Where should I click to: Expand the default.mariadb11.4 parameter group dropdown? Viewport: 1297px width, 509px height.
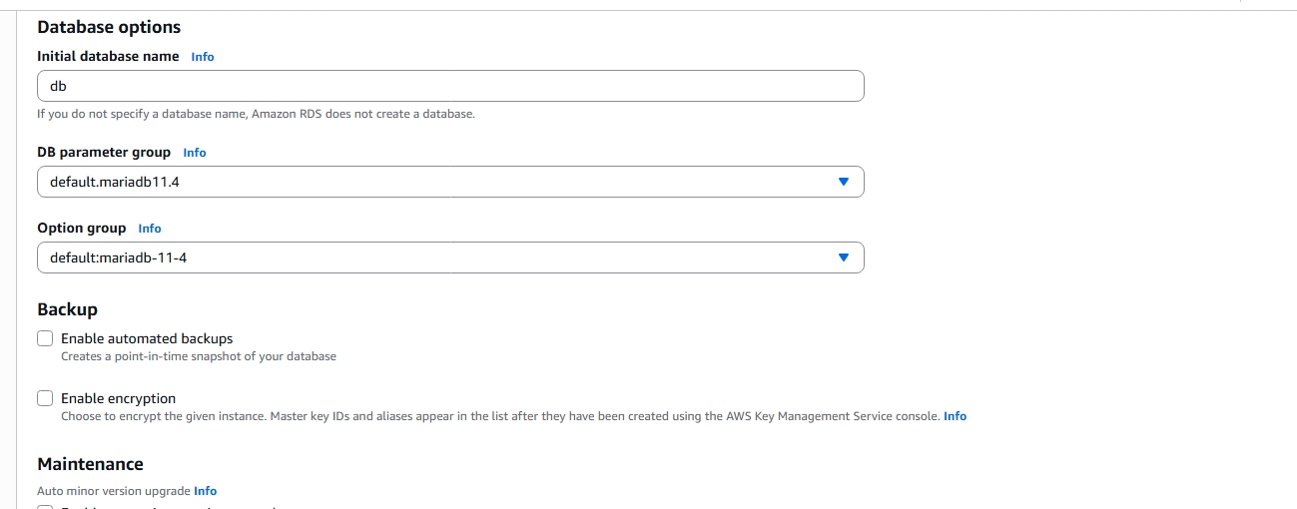(x=449, y=182)
